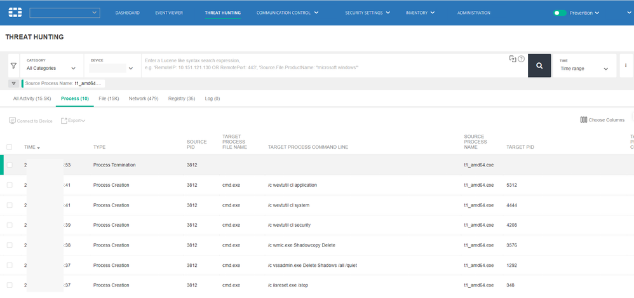Click the Choose Columns icon

tap(583, 119)
